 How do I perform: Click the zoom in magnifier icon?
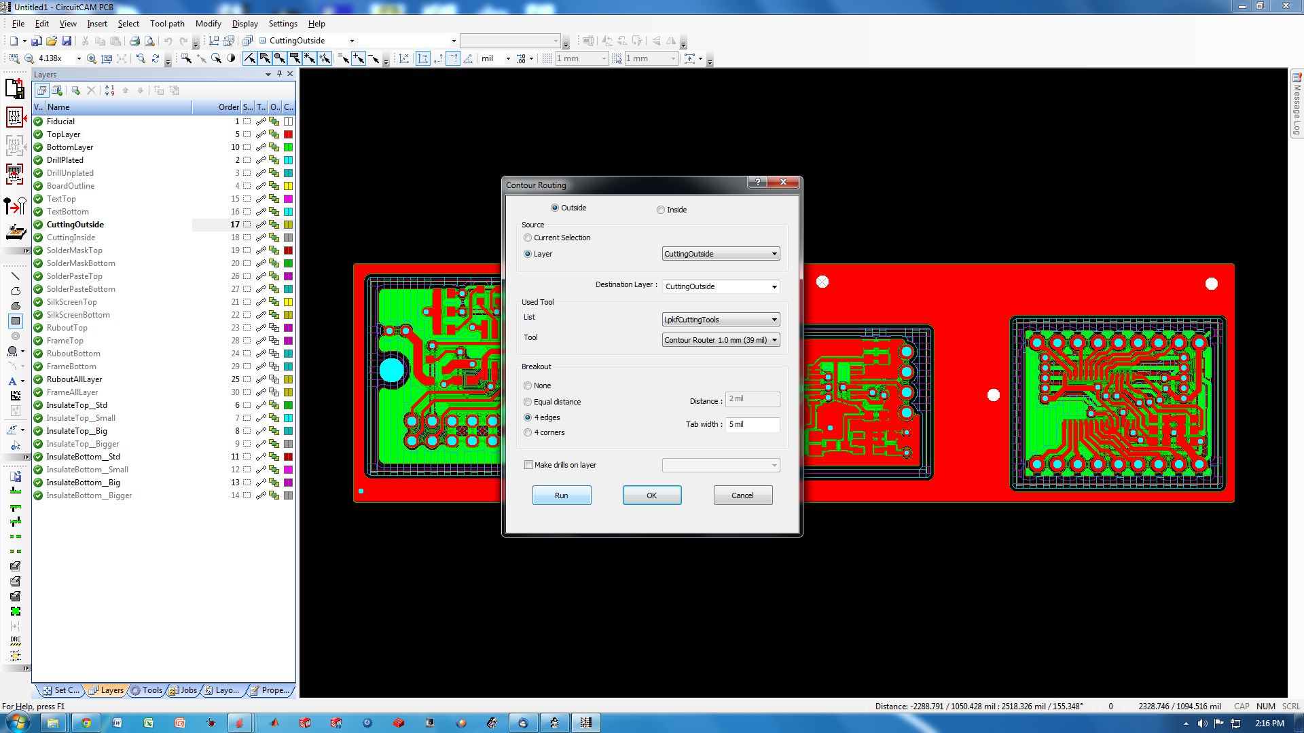click(x=92, y=58)
